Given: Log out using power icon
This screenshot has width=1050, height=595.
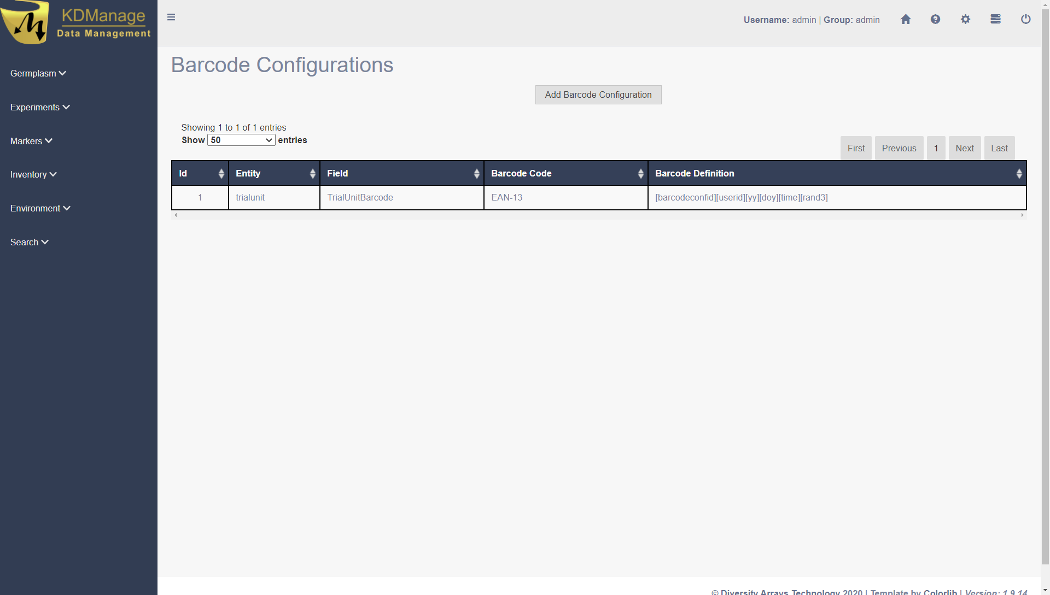Looking at the screenshot, I should (1025, 20).
